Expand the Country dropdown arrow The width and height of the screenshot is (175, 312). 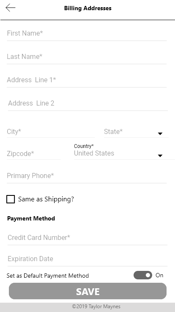coord(160,156)
